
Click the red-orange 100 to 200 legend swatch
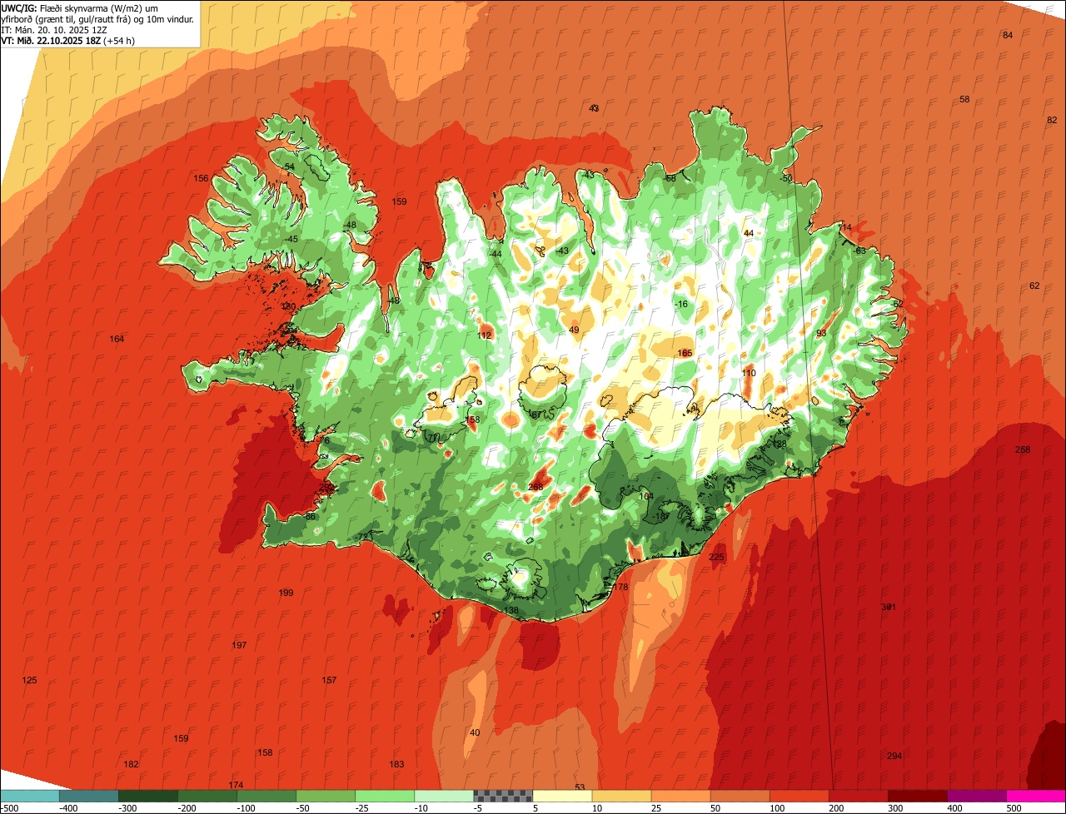[799, 796]
